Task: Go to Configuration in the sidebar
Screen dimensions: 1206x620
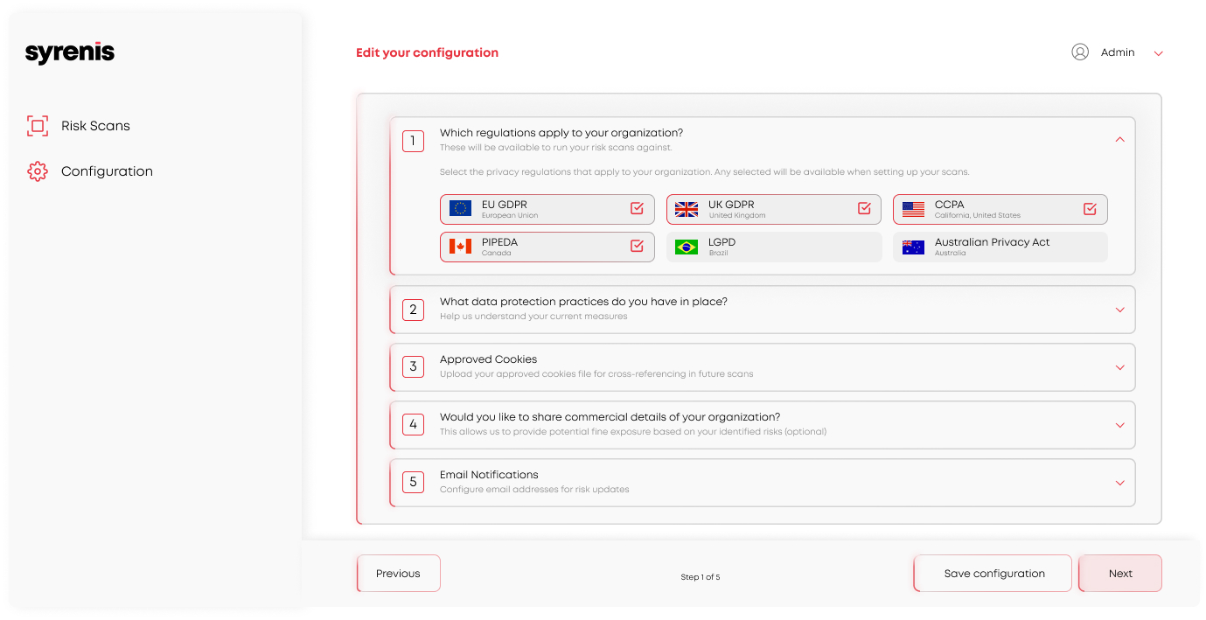Action: pyautogui.click(x=107, y=171)
